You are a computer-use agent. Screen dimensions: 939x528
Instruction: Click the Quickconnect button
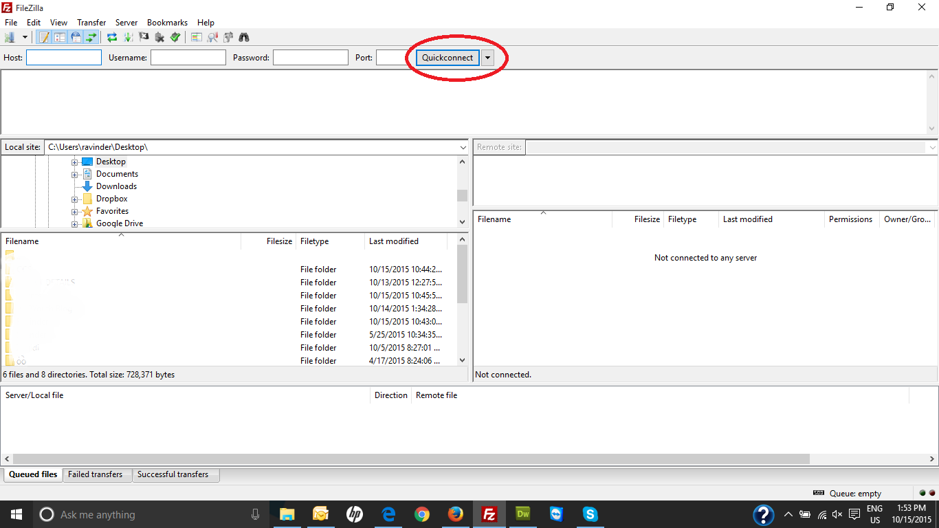point(448,58)
